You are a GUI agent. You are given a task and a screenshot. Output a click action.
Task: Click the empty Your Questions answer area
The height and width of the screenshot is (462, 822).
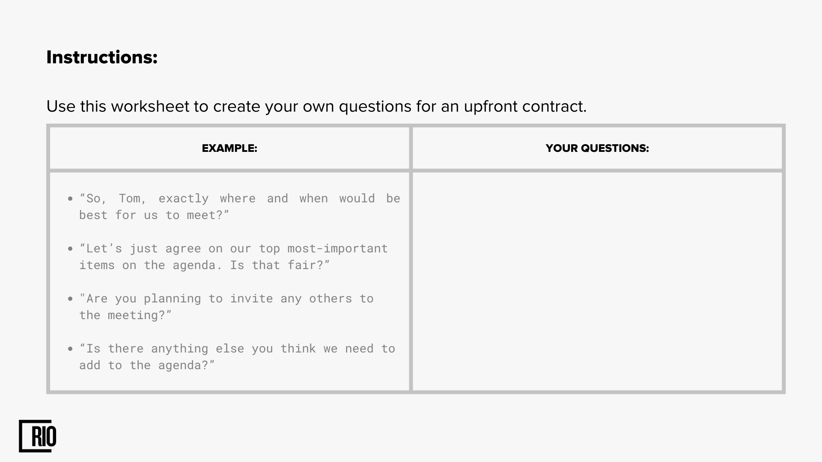tap(597, 281)
